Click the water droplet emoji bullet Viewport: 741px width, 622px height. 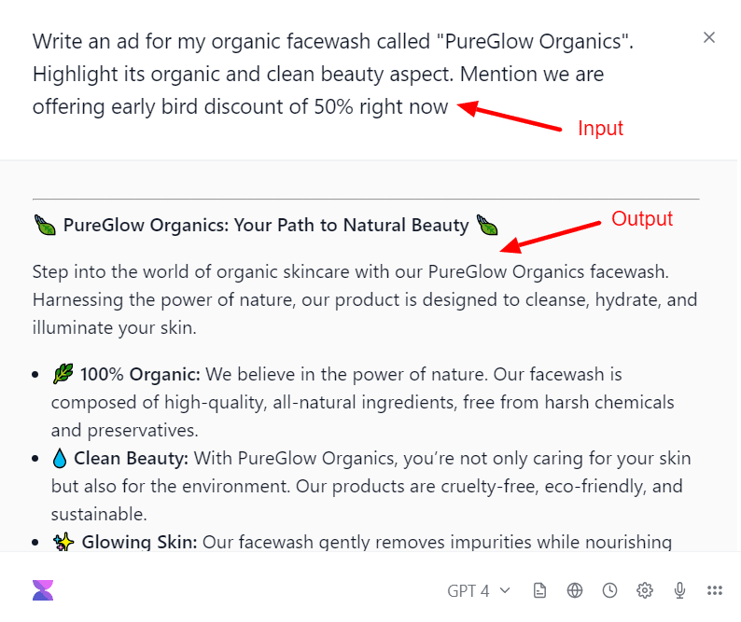(60, 459)
